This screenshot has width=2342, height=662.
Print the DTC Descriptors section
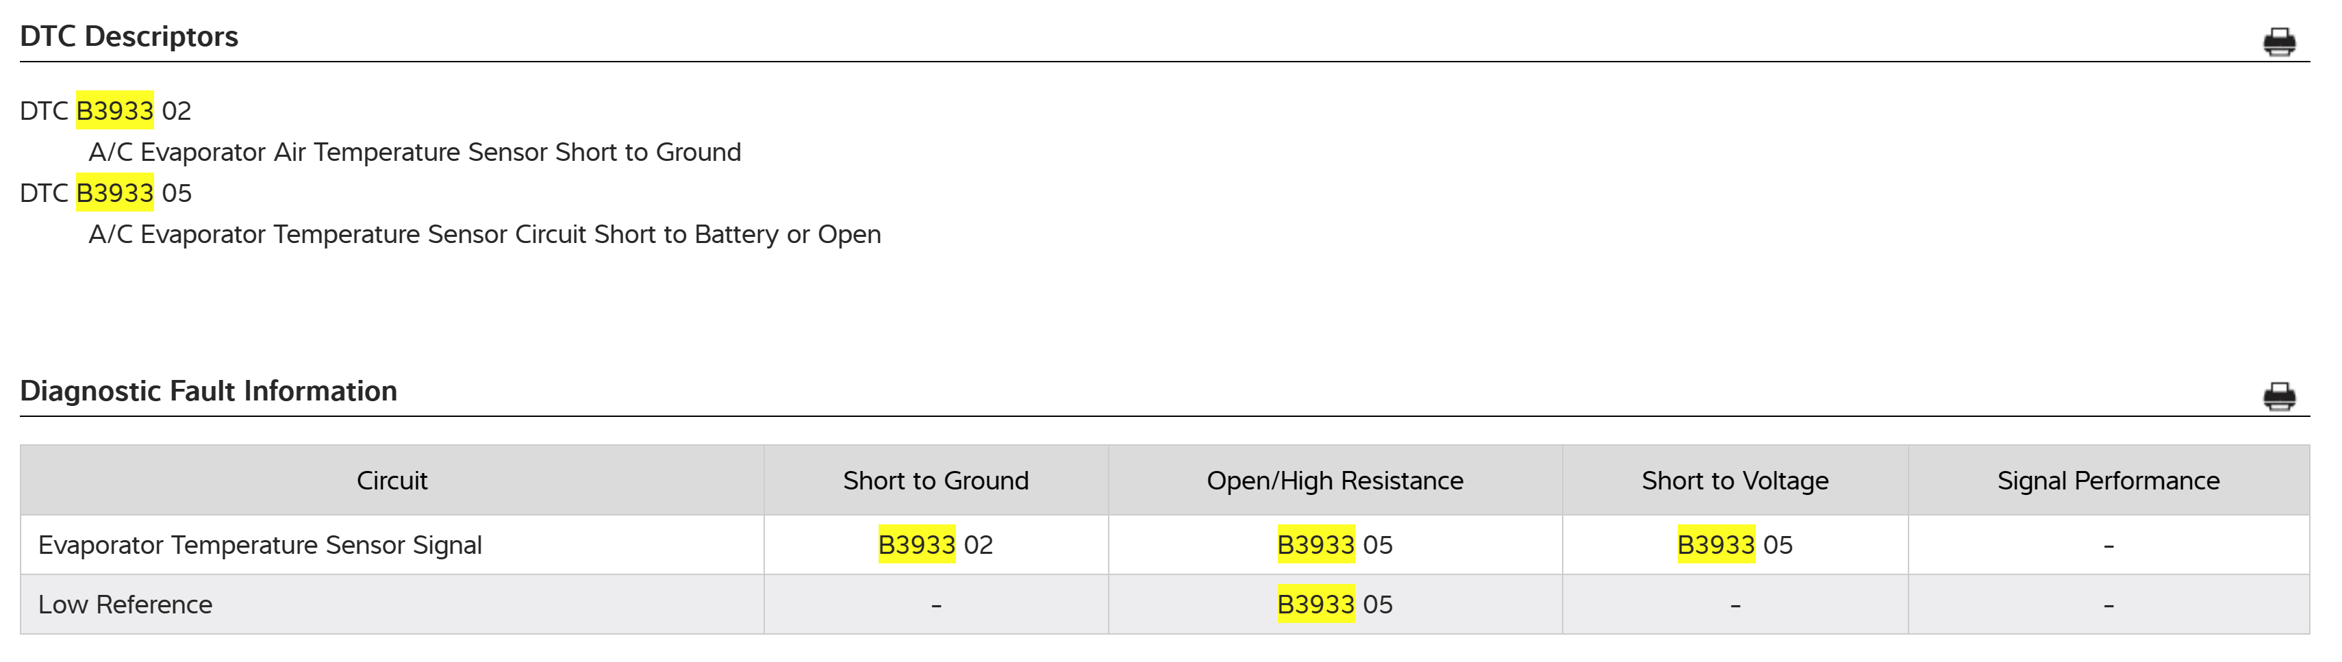point(2278,42)
